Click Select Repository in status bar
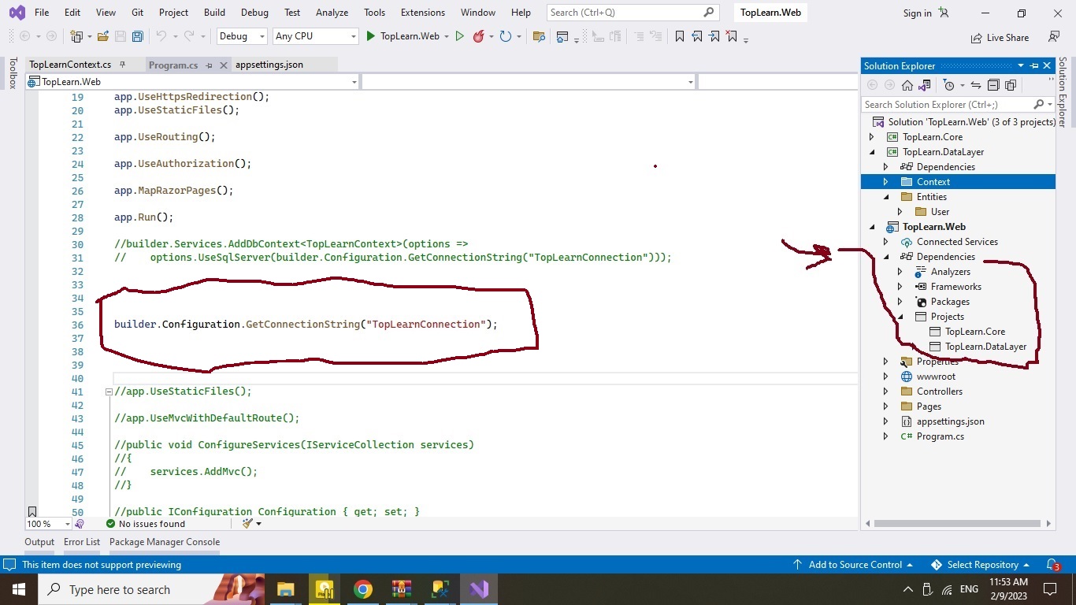This screenshot has width=1076, height=605. pos(981,565)
